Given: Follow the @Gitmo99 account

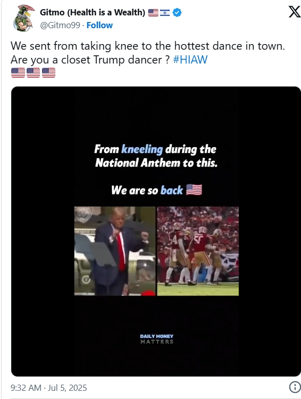Looking at the screenshot, I should [x=99, y=25].
